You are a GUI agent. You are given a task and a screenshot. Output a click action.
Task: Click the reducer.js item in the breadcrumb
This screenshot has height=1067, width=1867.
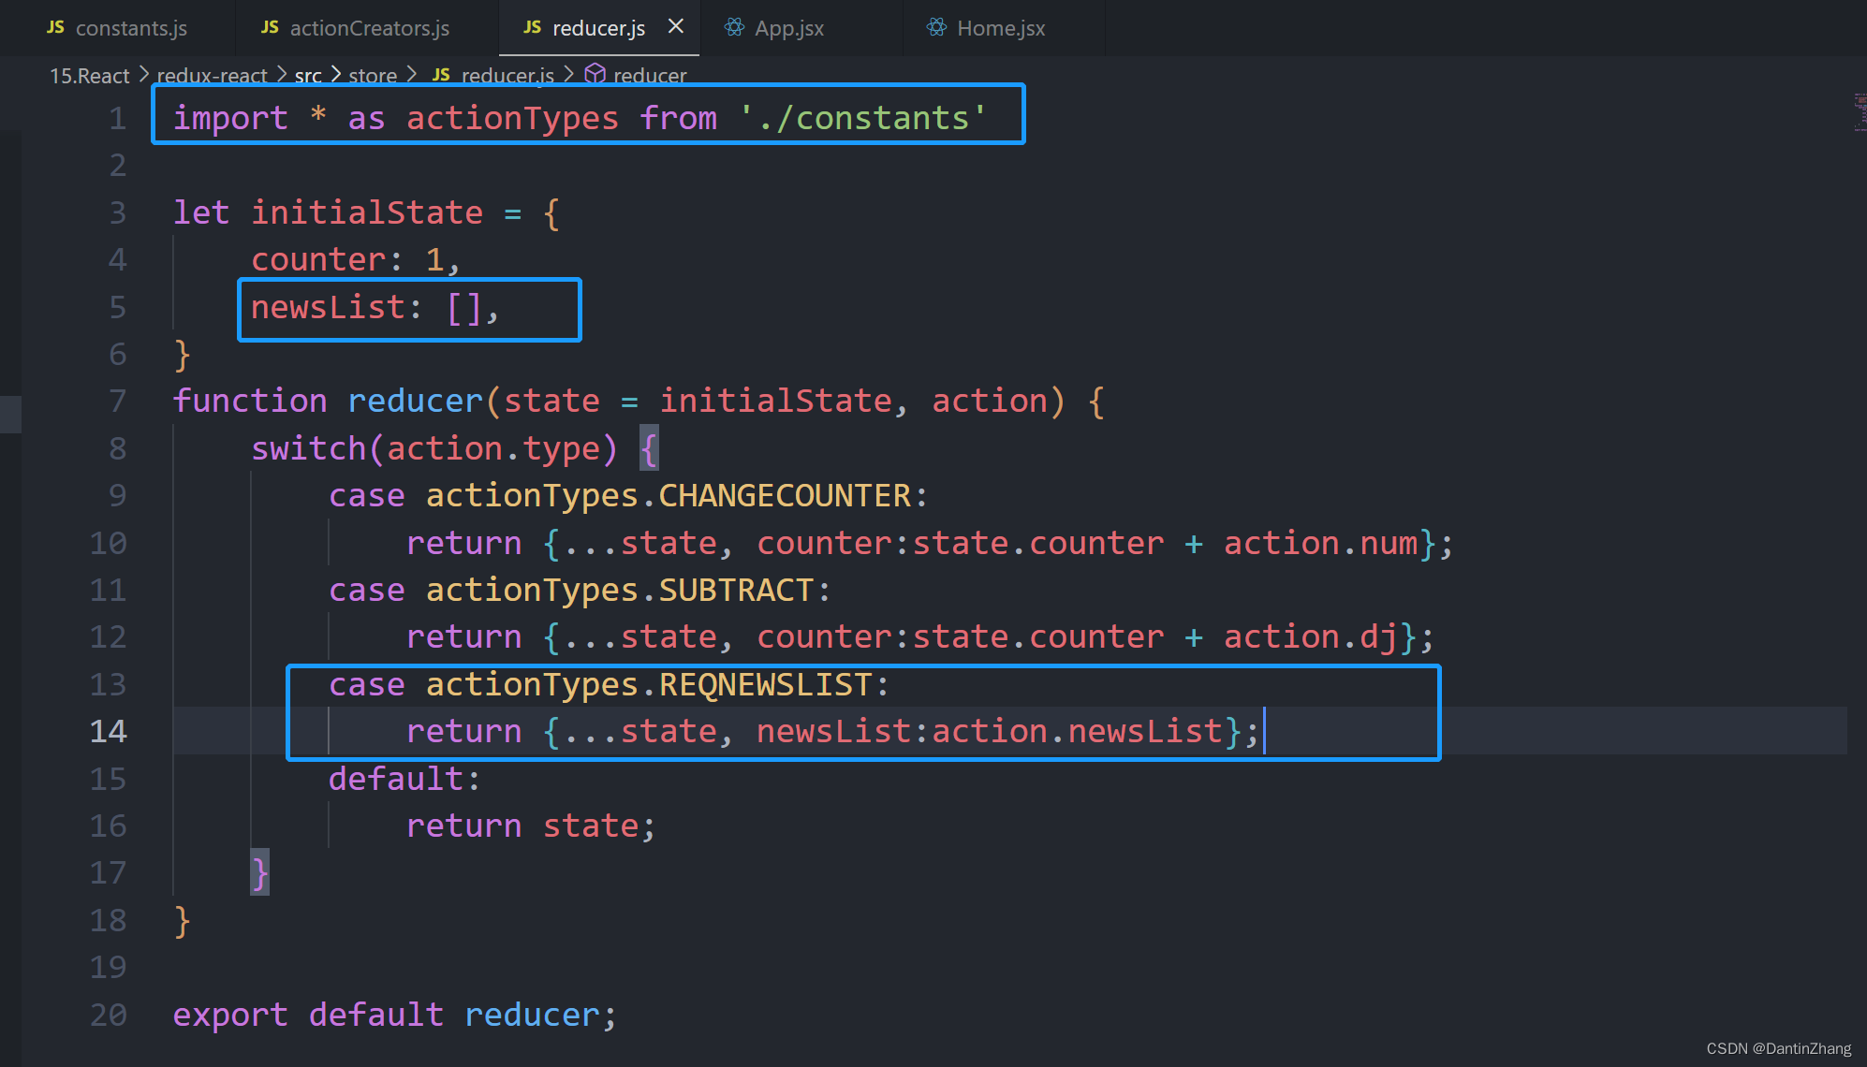507,75
